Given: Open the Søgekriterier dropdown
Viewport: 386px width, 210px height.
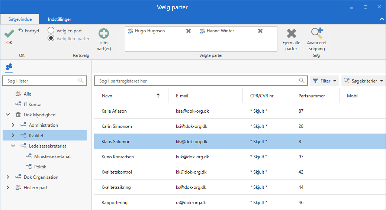Looking at the screenshot, I should pyautogui.click(x=363, y=81).
